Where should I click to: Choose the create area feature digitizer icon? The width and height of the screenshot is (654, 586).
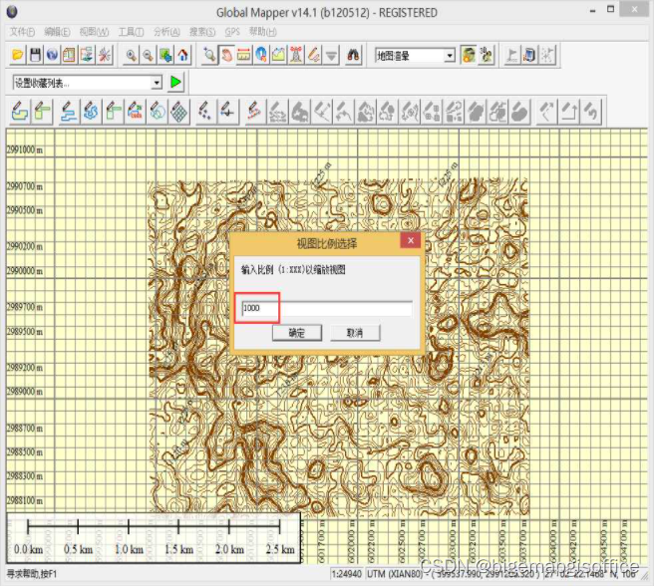(x=20, y=112)
